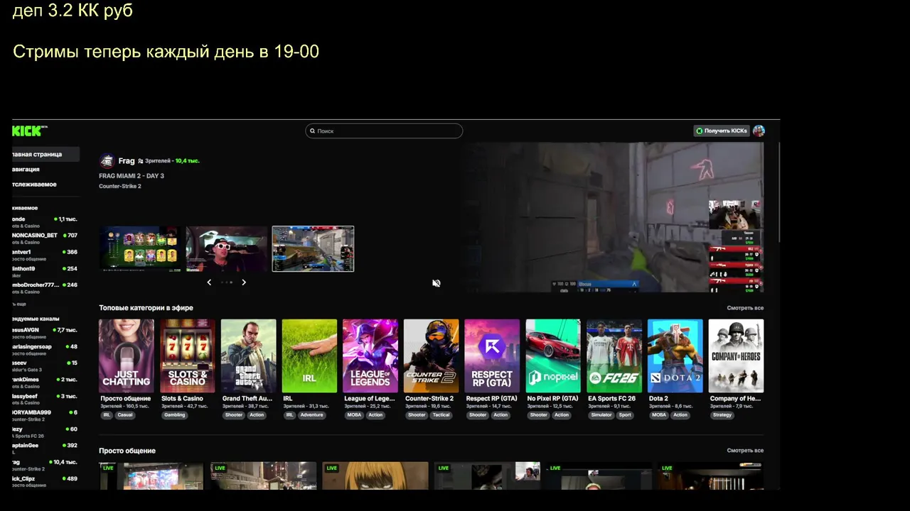Viewport: 910px width, 511px height.
Task: Open the Frag channel name link
Action: click(127, 161)
